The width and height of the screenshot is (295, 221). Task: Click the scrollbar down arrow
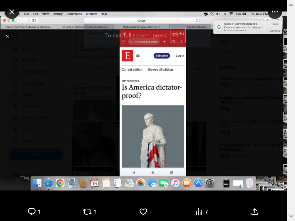291,216
